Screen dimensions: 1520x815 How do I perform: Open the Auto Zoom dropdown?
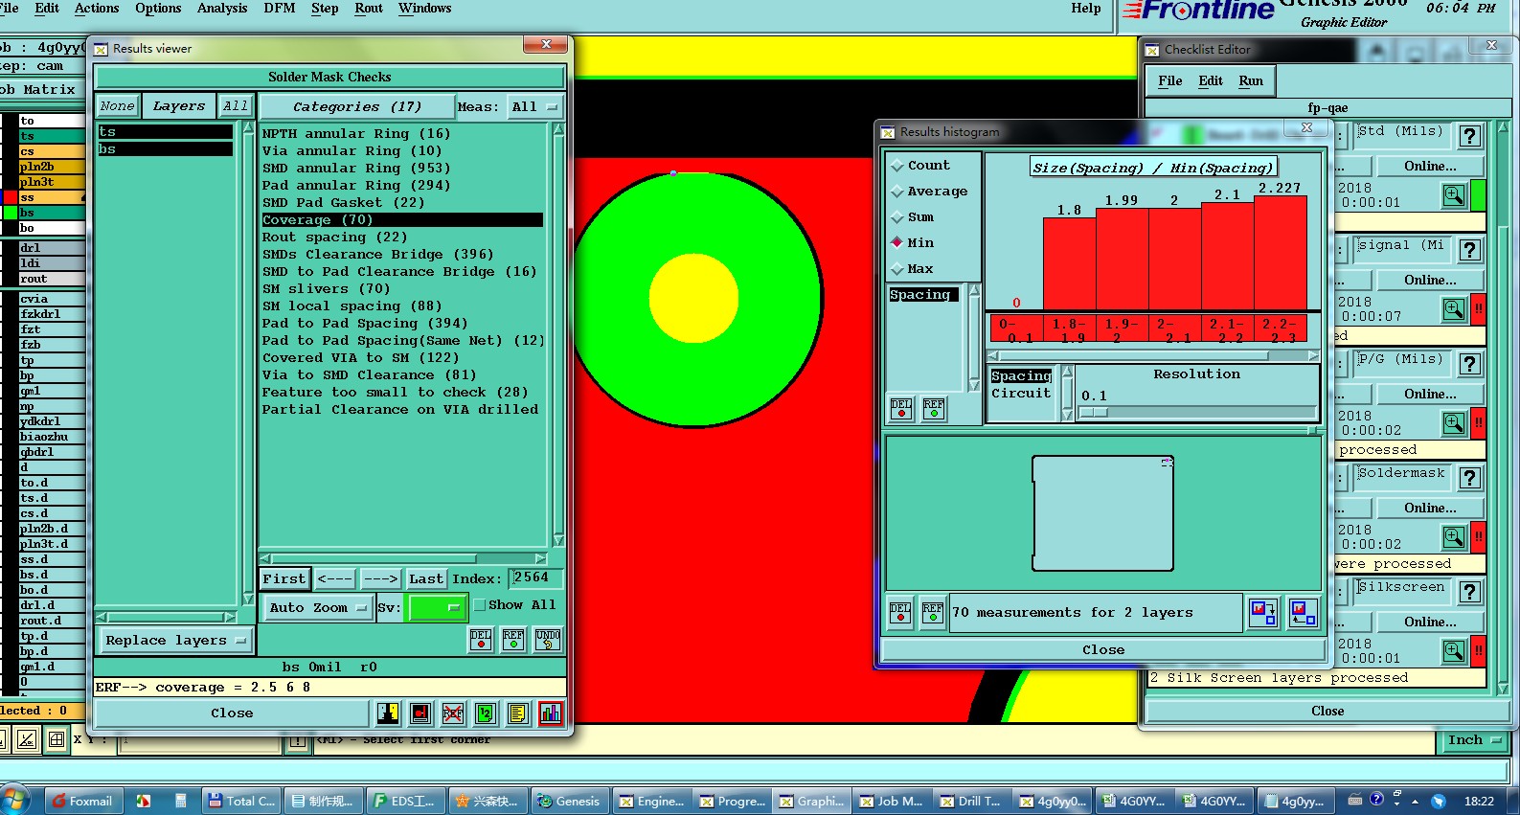(x=316, y=608)
